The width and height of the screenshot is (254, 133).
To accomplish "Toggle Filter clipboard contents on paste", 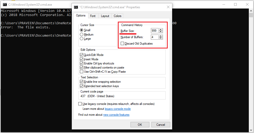I will [x=81, y=68].
